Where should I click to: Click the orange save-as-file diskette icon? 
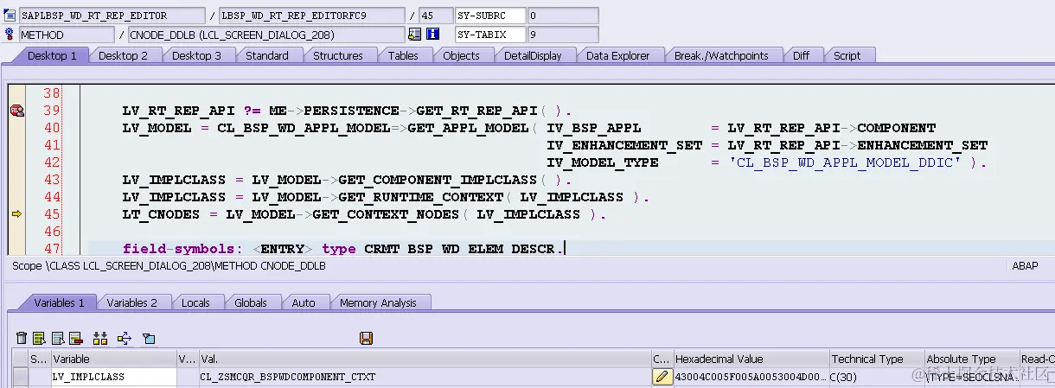pos(366,338)
